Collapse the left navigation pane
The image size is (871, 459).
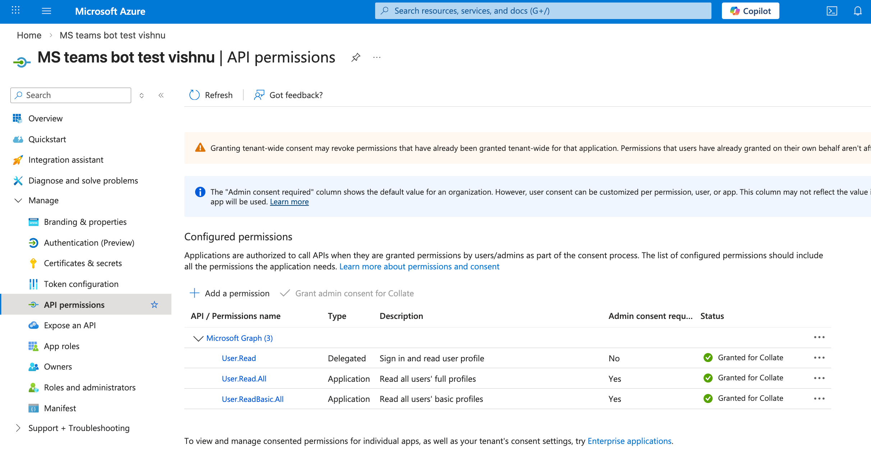click(161, 95)
